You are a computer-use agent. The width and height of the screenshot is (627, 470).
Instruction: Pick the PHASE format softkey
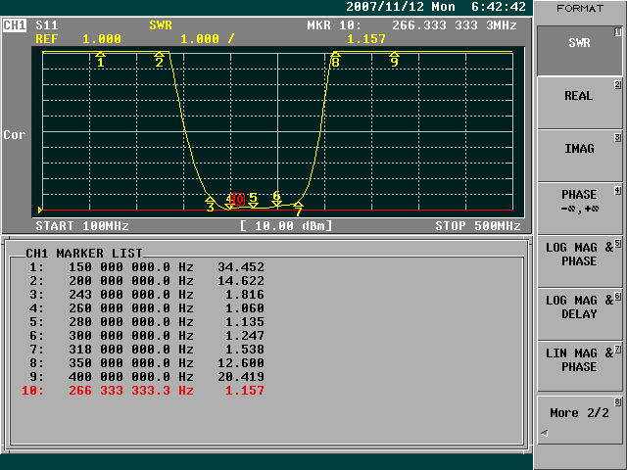579,209
